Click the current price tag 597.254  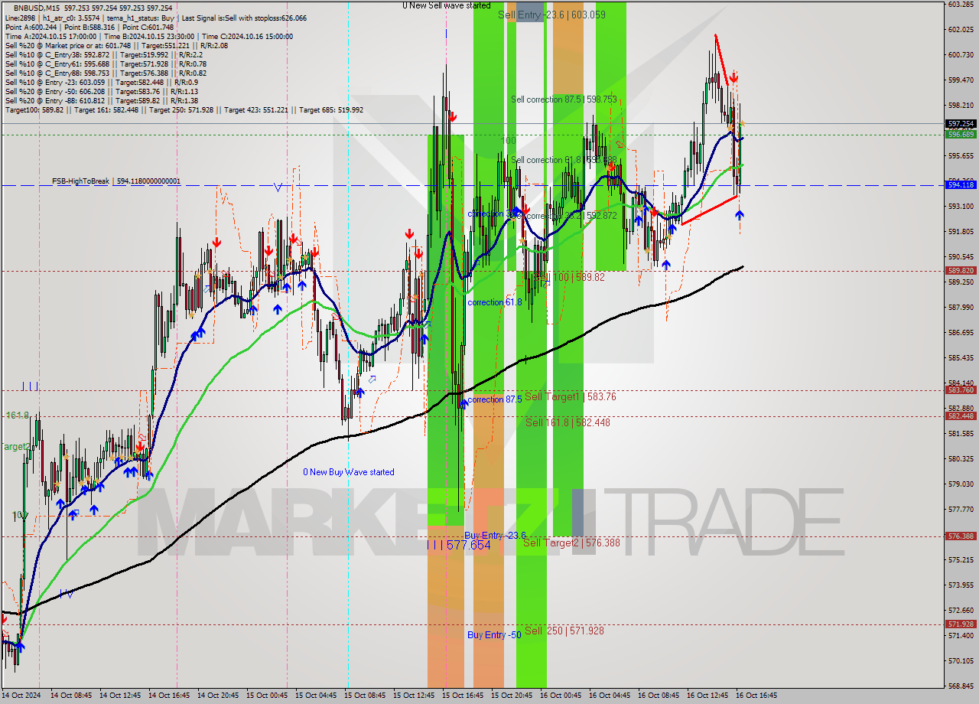(961, 123)
